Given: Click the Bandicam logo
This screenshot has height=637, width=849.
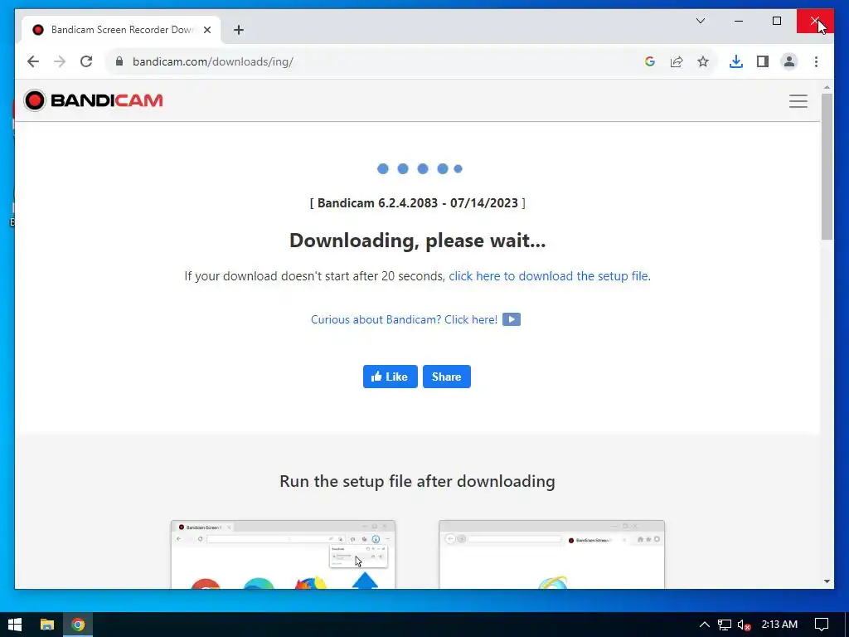Looking at the screenshot, I should coord(93,100).
